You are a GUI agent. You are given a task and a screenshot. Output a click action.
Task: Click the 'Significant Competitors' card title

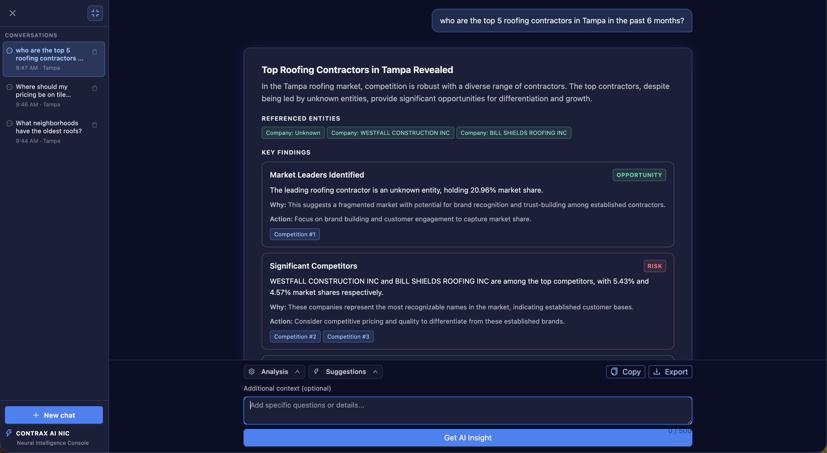tap(313, 266)
